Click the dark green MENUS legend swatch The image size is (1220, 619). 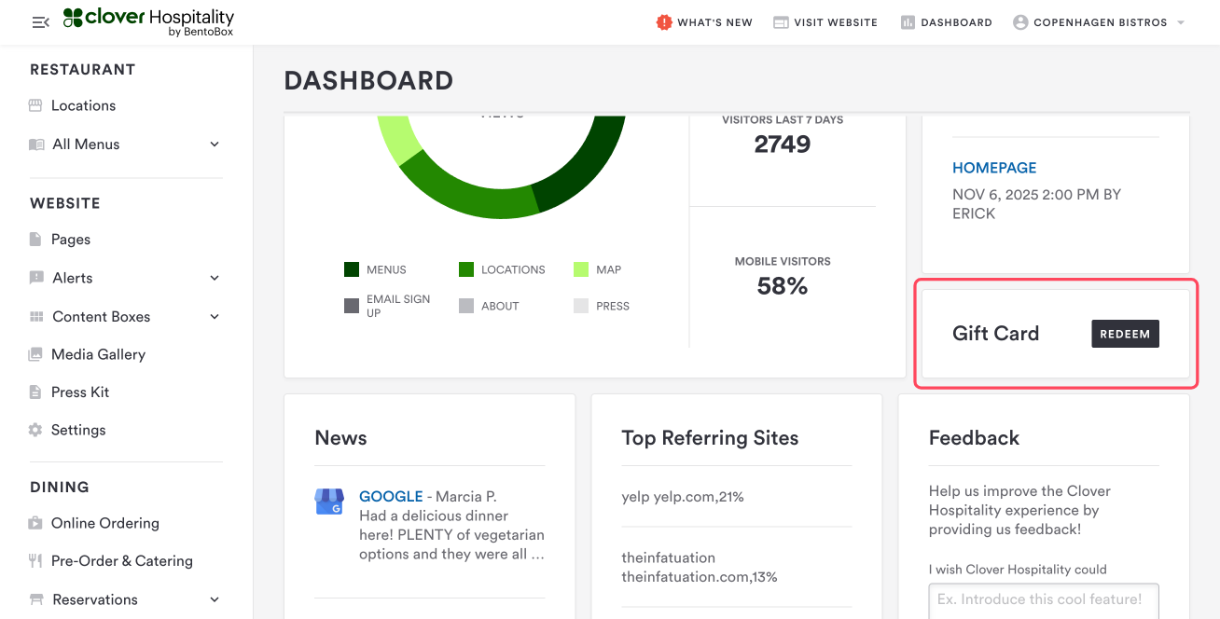(x=352, y=269)
